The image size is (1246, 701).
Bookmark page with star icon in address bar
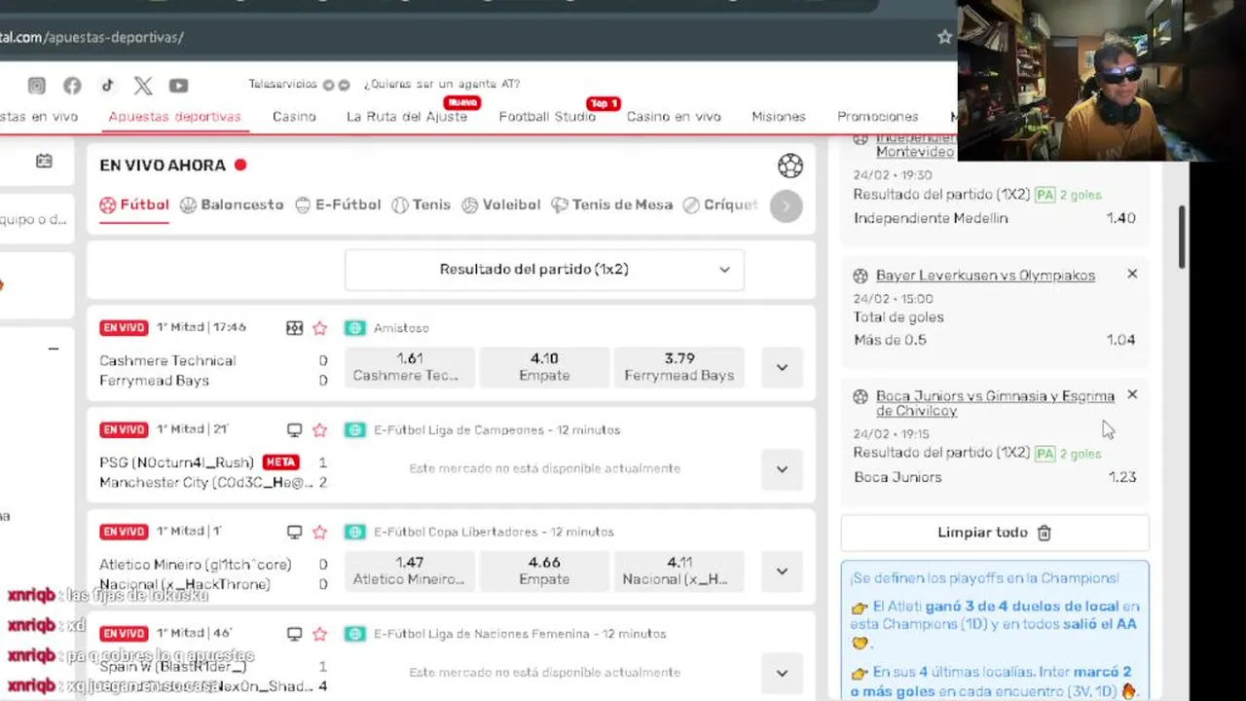944,37
